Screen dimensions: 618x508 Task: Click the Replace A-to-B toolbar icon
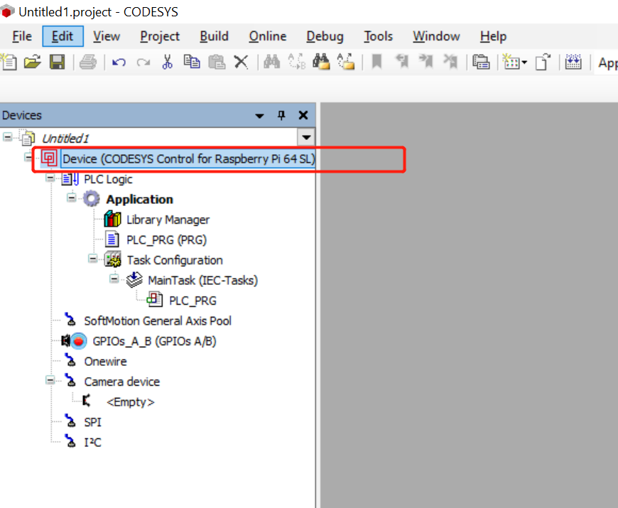coord(297,62)
